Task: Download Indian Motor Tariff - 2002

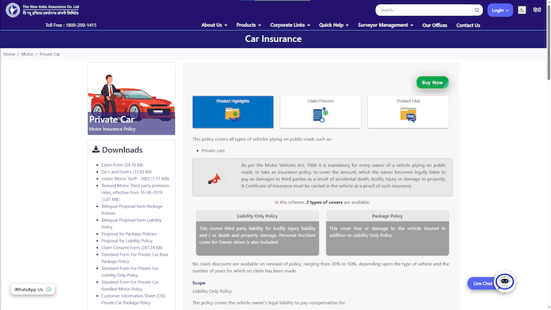Action: tap(135, 178)
